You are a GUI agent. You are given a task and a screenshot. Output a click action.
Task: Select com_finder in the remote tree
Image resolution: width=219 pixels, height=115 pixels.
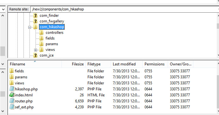[x=49, y=15]
